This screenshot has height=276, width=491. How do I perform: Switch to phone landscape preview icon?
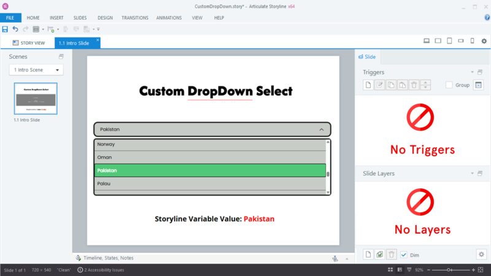click(x=461, y=40)
